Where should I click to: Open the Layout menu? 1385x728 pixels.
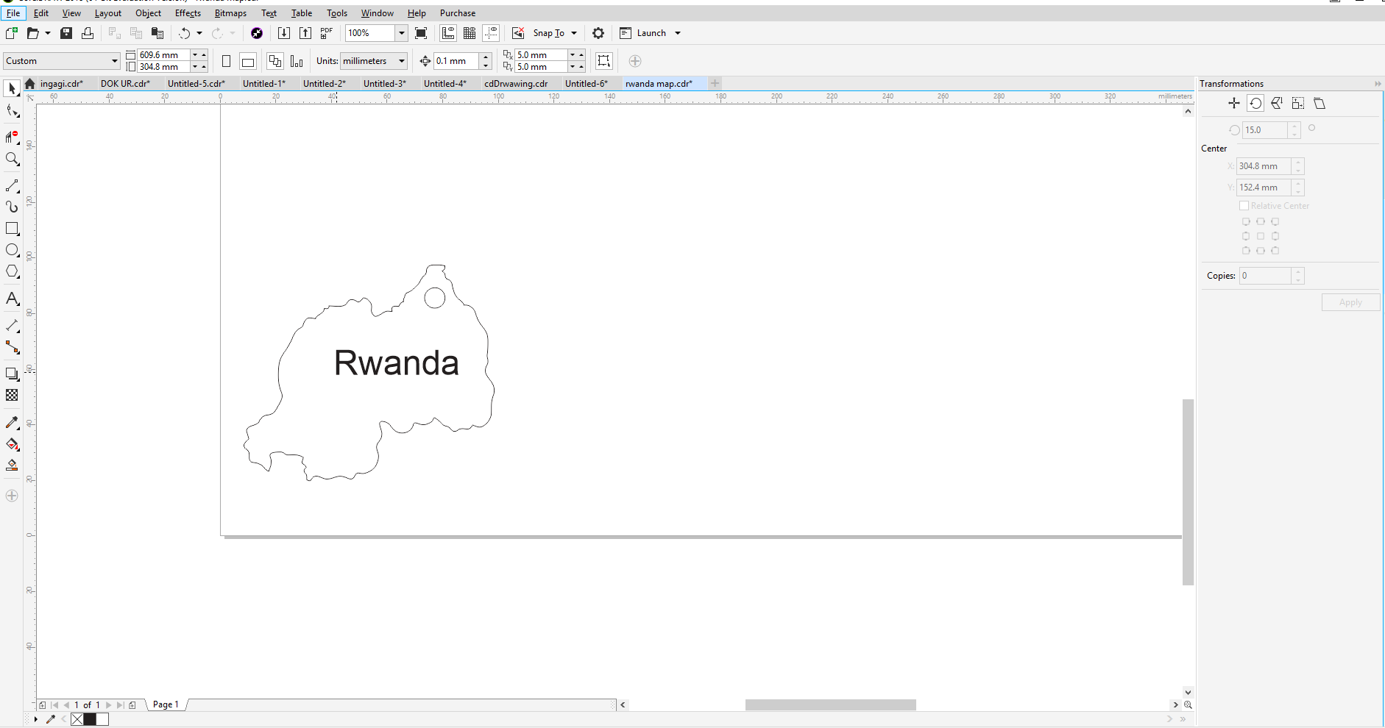(x=108, y=13)
